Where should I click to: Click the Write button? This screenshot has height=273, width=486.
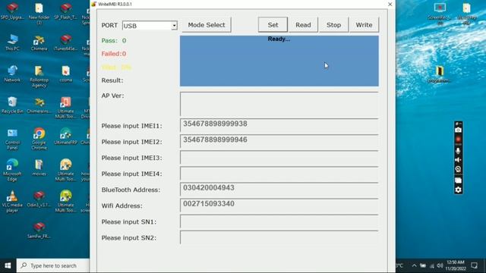364,25
